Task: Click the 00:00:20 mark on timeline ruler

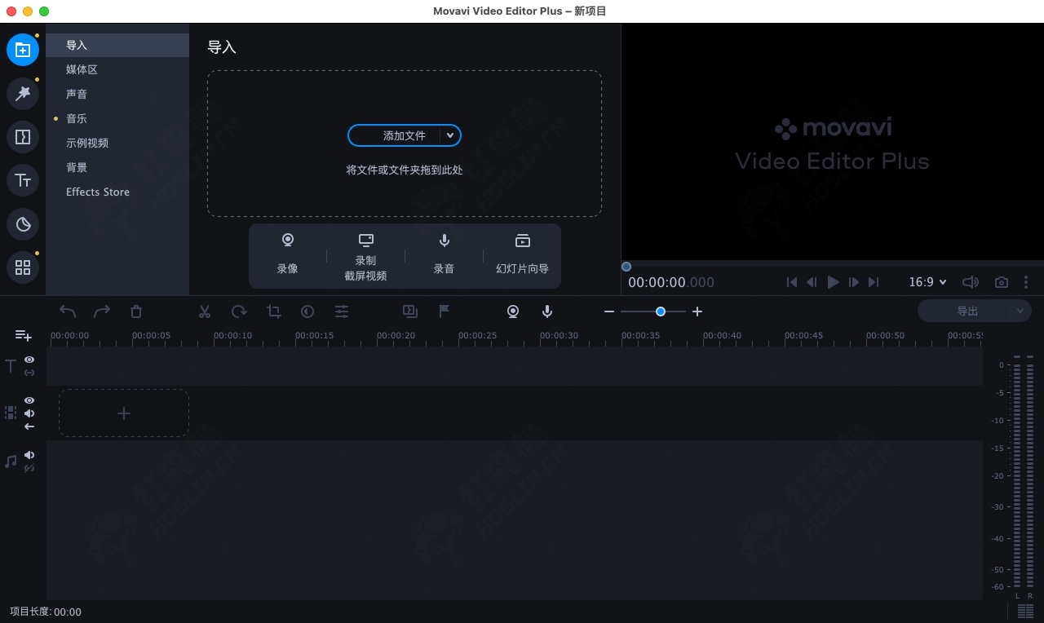Action: (x=396, y=335)
